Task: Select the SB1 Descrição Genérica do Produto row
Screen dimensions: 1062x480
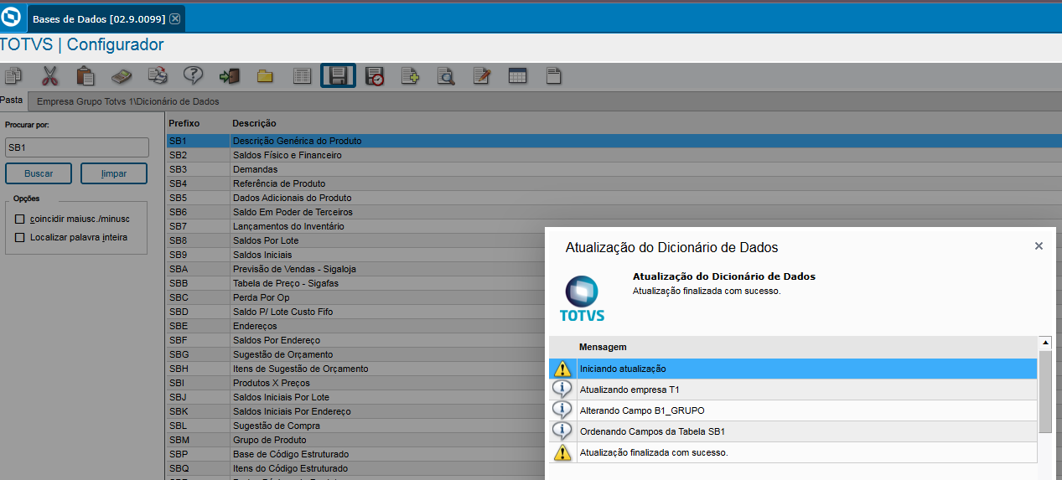Action: (614, 141)
